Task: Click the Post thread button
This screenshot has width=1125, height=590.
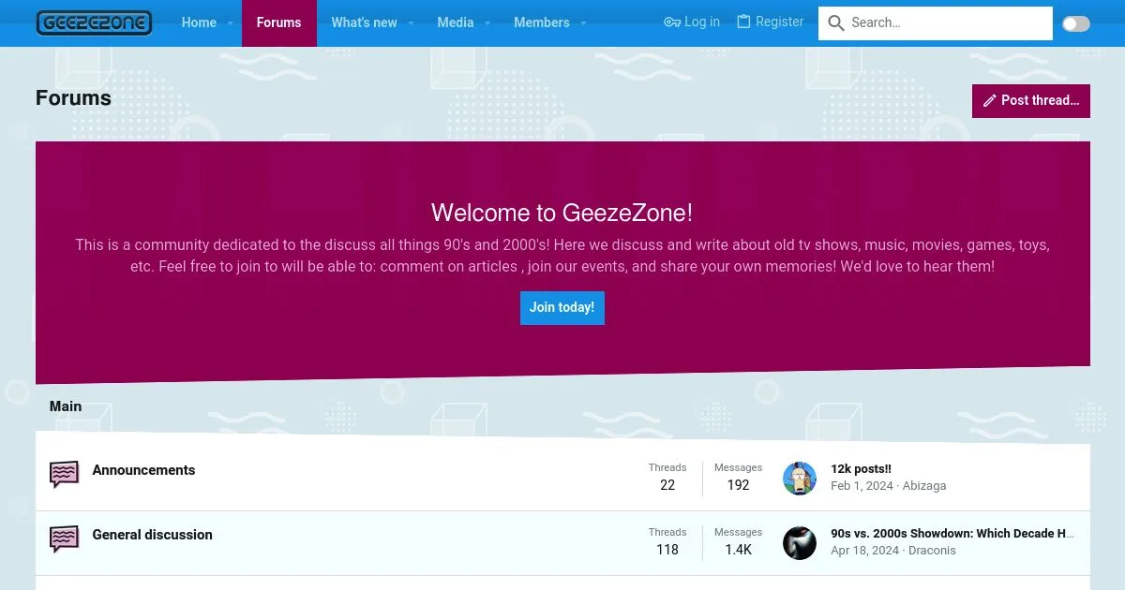Action: point(1031,100)
